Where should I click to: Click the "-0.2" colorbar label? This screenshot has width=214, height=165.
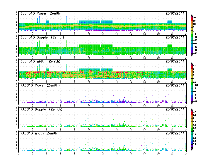click(195, 85)
